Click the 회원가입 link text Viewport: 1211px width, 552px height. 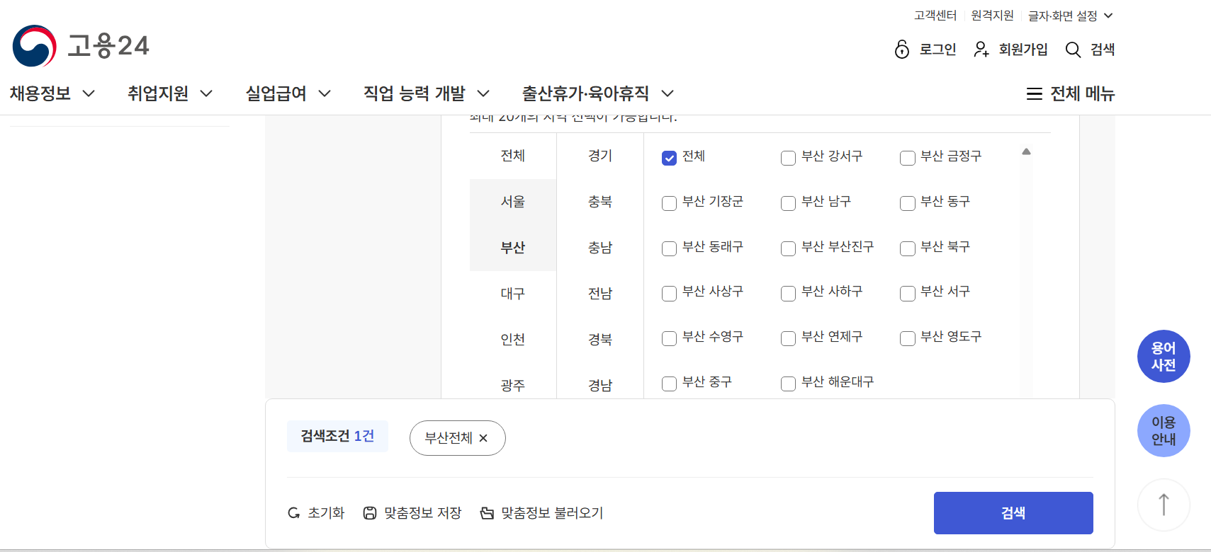pos(1023,50)
